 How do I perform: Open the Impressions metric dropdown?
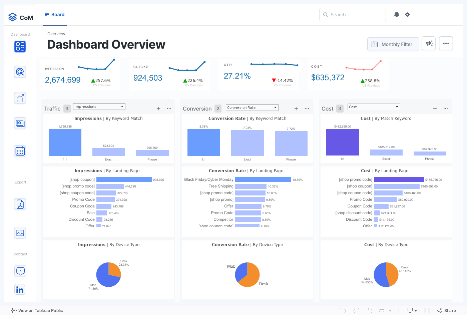99,107
